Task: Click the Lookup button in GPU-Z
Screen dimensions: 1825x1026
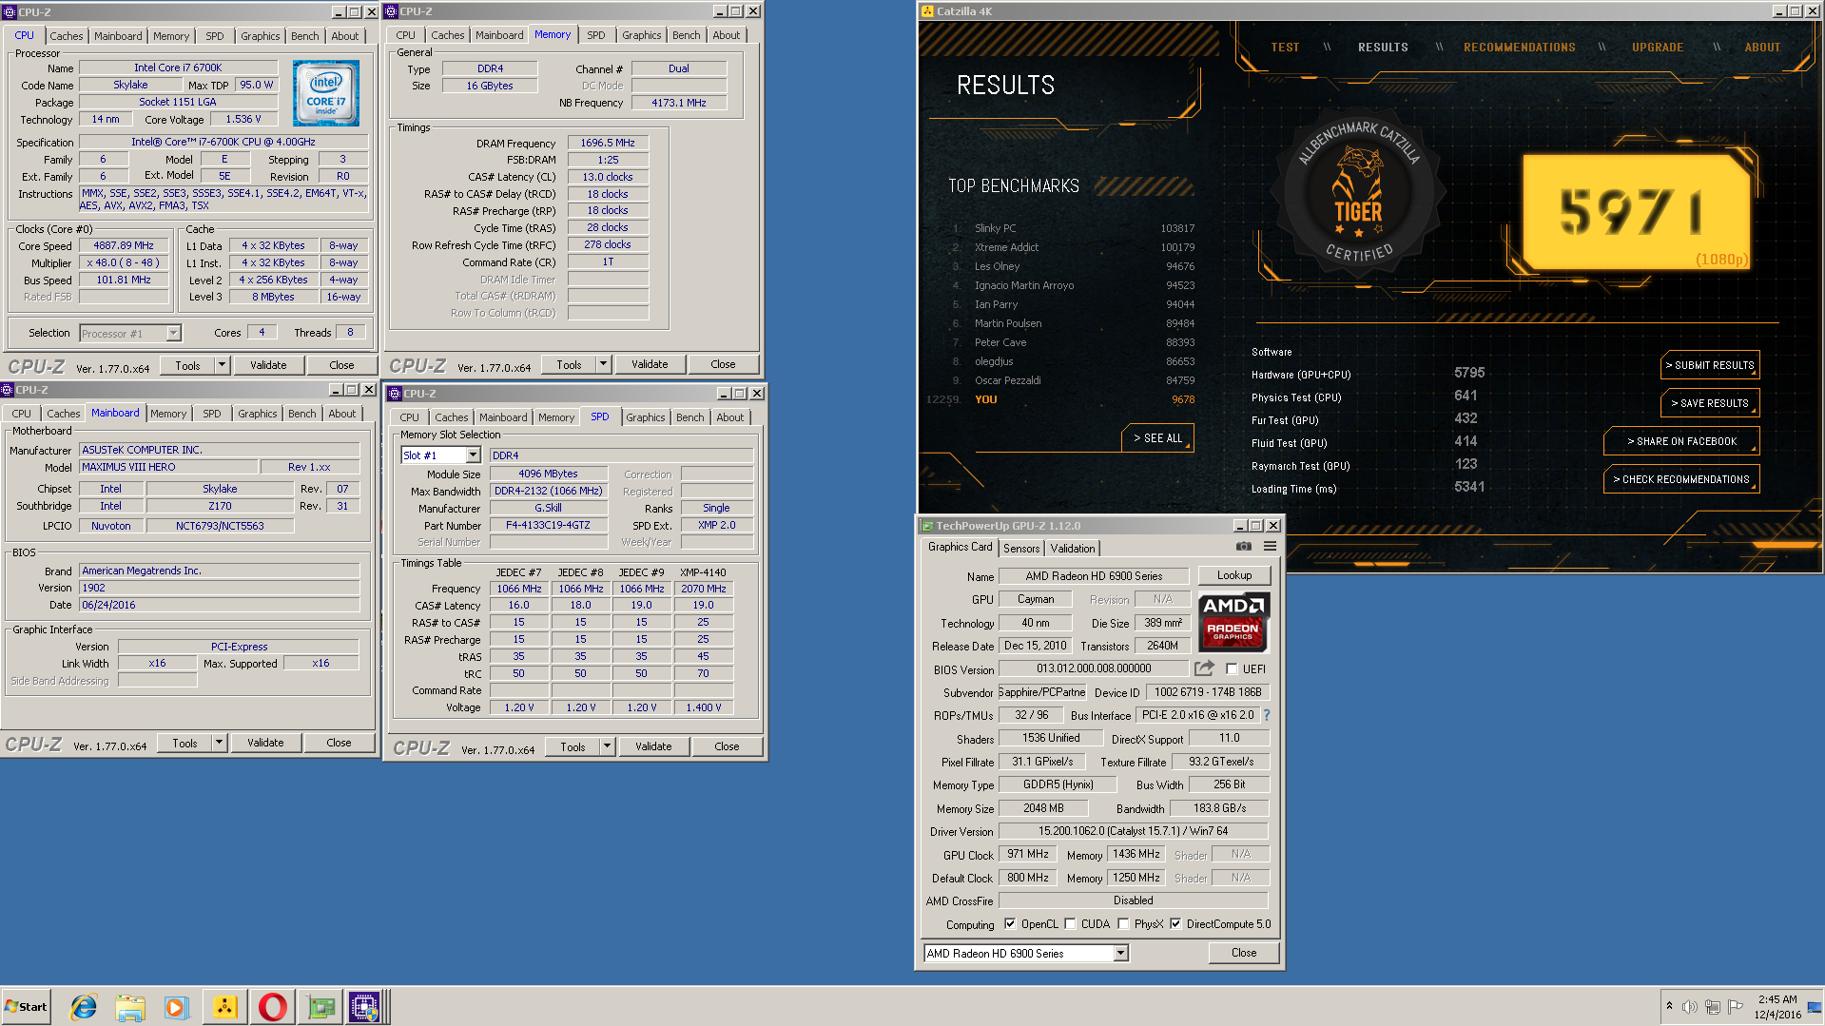Action: [1233, 575]
